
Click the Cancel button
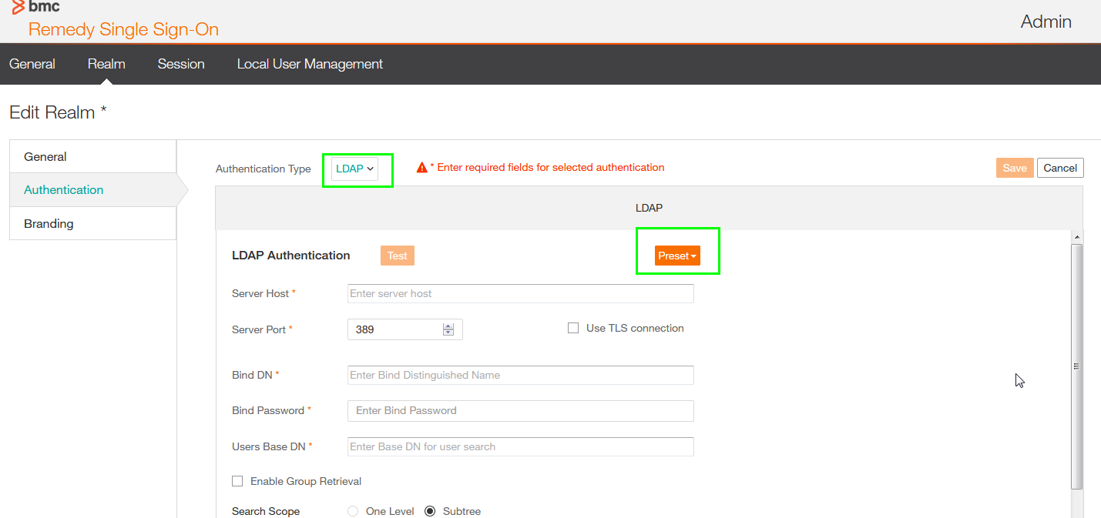tap(1060, 168)
